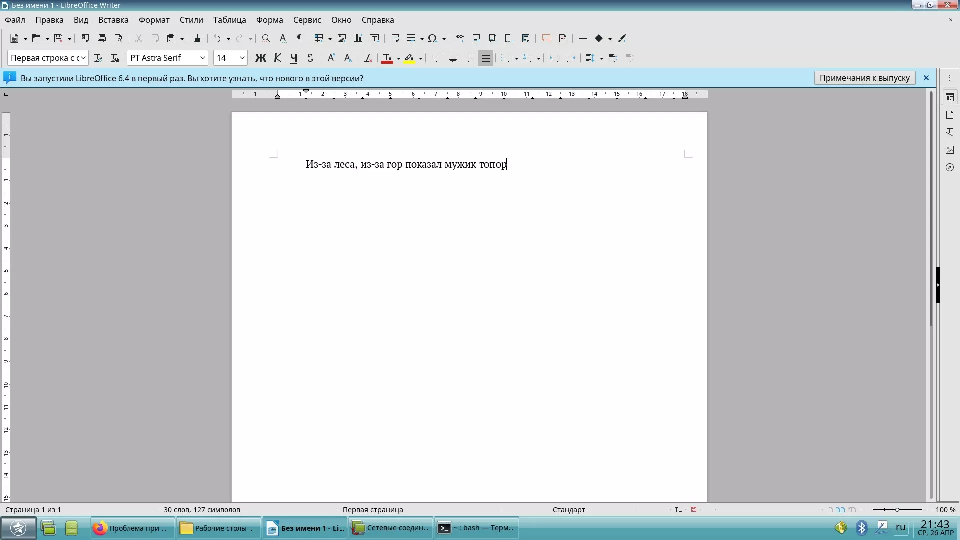Open the PT Astra Serif font dropdown
This screenshot has height=540, width=960.
coord(203,58)
